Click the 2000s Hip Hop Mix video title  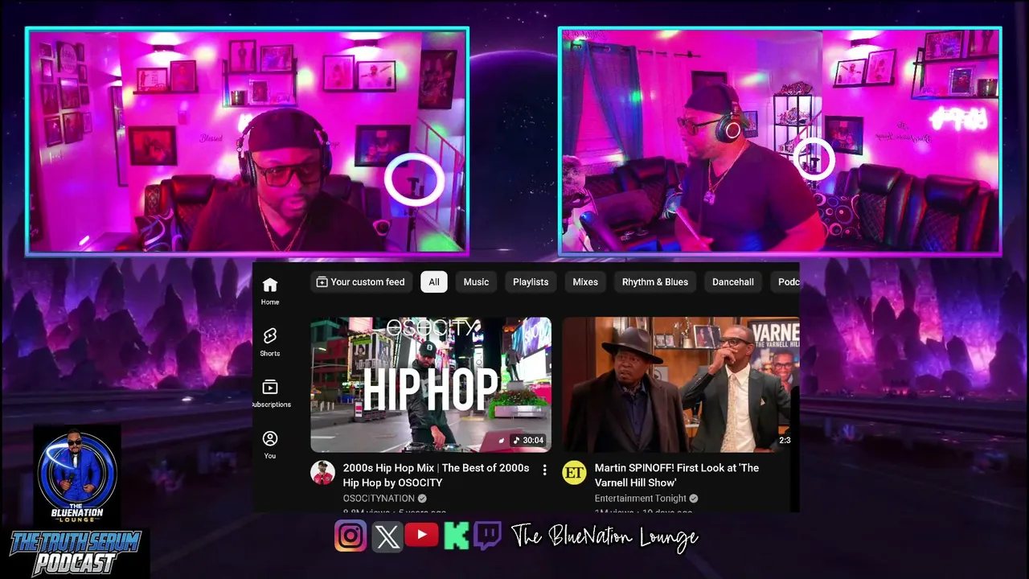pos(436,475)
